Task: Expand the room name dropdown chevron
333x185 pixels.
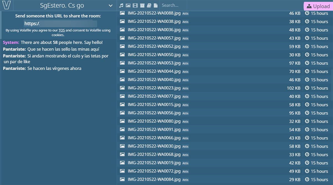Action: [110, 6]
